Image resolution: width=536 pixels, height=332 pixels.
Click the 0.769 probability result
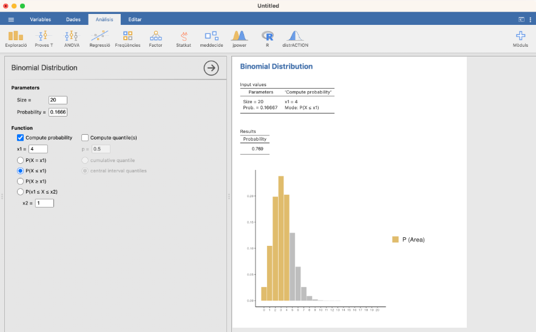point(257,149)
